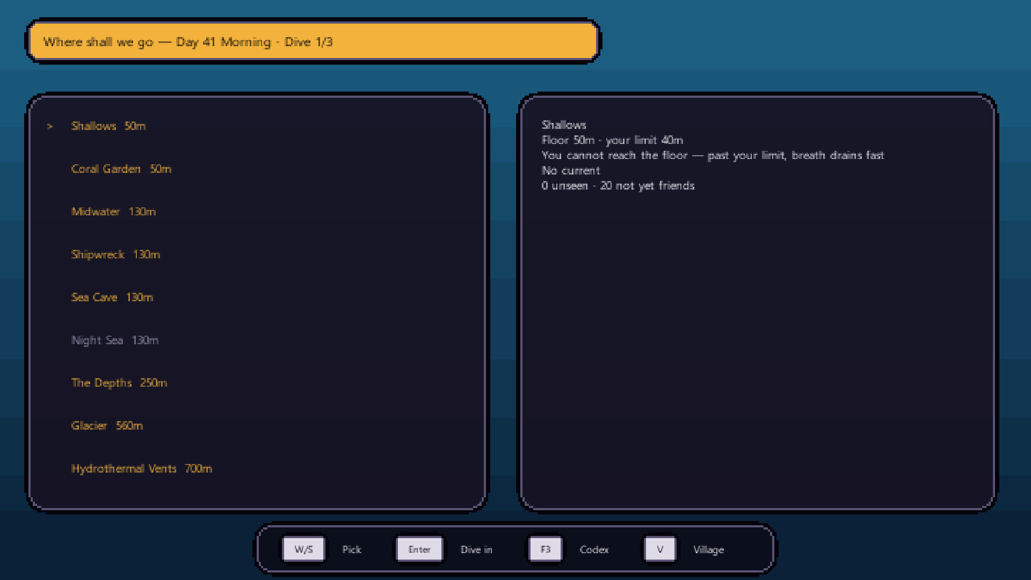Click the Shallows title in details panel
The image size is (1031, 580).
(x=564, y=125)
